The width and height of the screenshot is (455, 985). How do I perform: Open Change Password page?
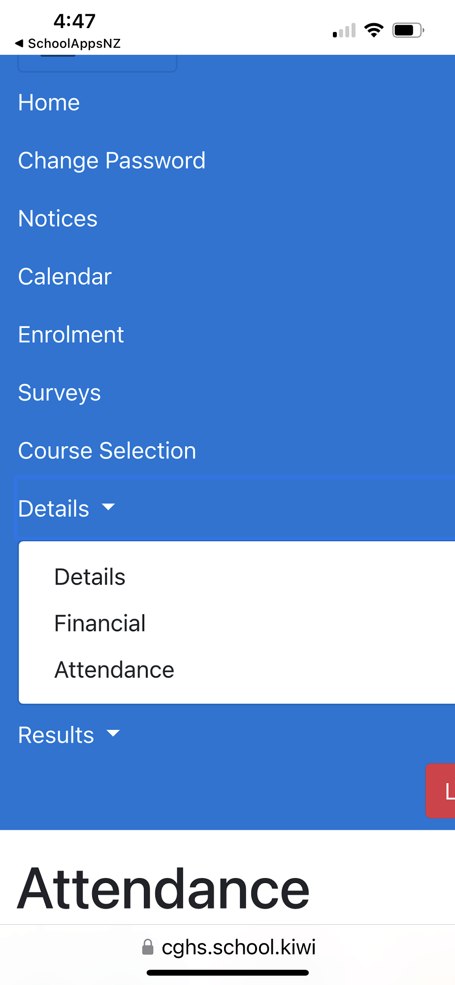tap(112, 161)
